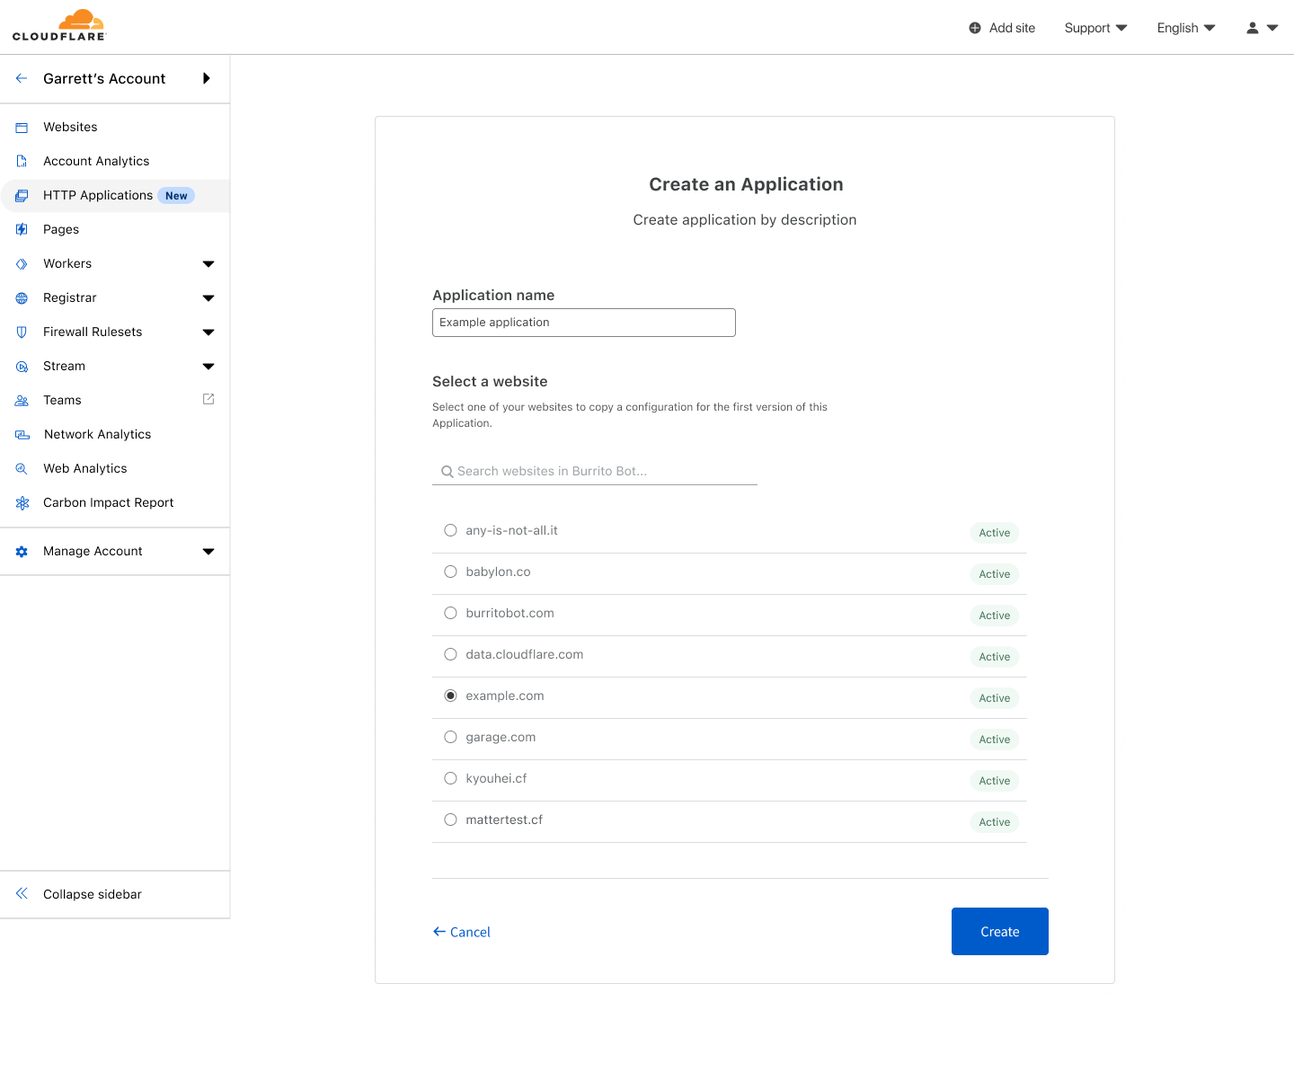1294x1081 pixels.
Task: Click Collapse sidebar label
Action: pos(93,894)
